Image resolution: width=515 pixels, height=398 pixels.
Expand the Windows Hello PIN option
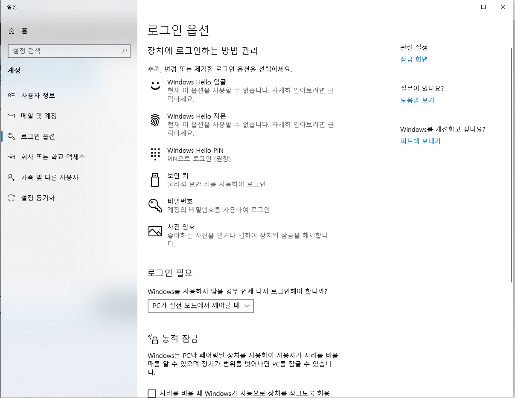click(242, 154)
